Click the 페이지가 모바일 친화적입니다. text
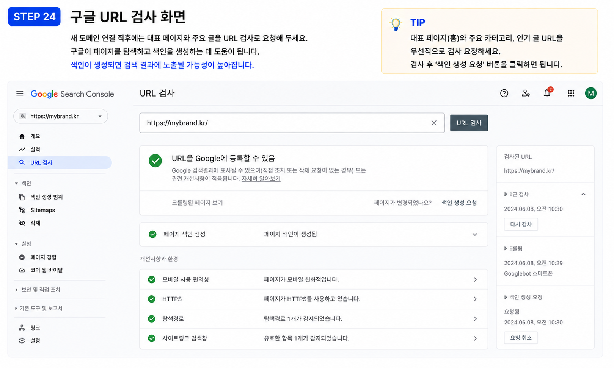Image resolution: width=614 pixels, height=368 pixels. click(301, 279)
